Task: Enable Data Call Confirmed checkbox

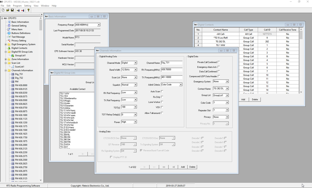Action: 219,71
